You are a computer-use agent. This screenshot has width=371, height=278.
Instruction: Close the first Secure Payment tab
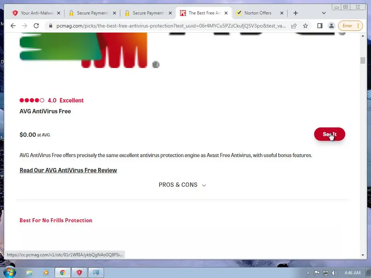(x=114, y=13)
